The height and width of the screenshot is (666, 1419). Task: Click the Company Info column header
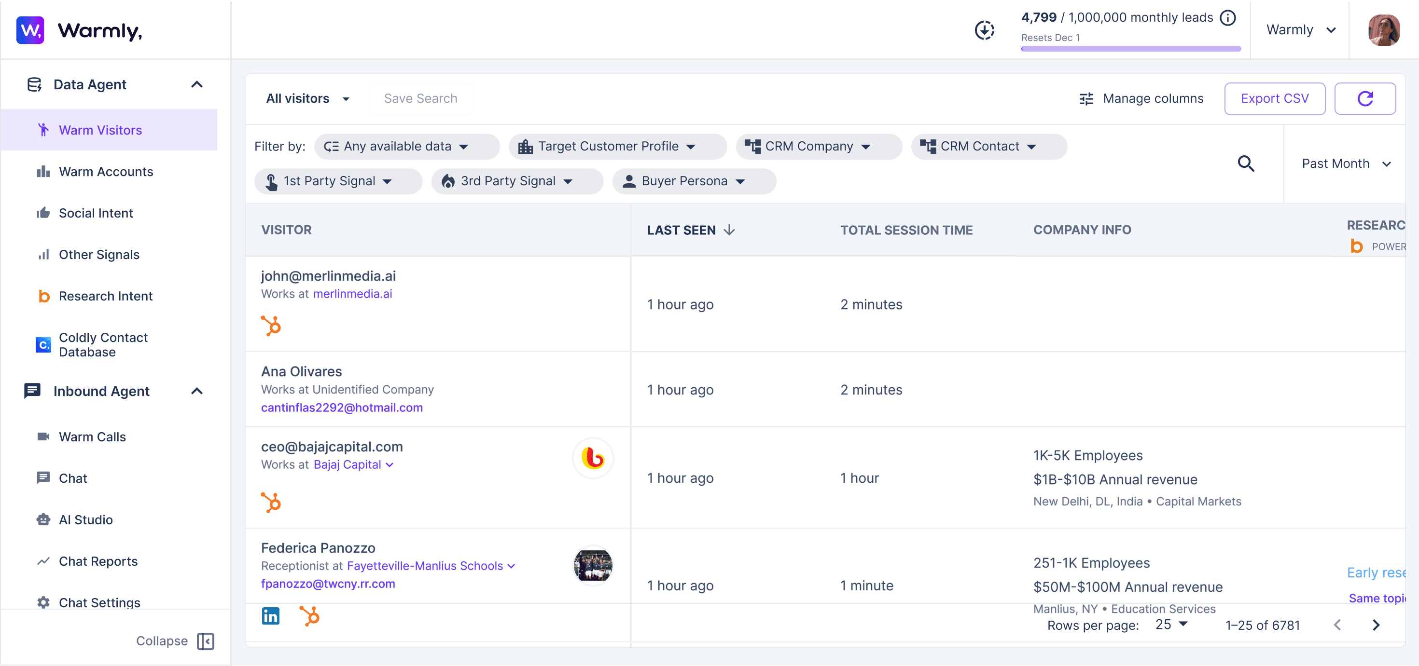point(1083,230)
